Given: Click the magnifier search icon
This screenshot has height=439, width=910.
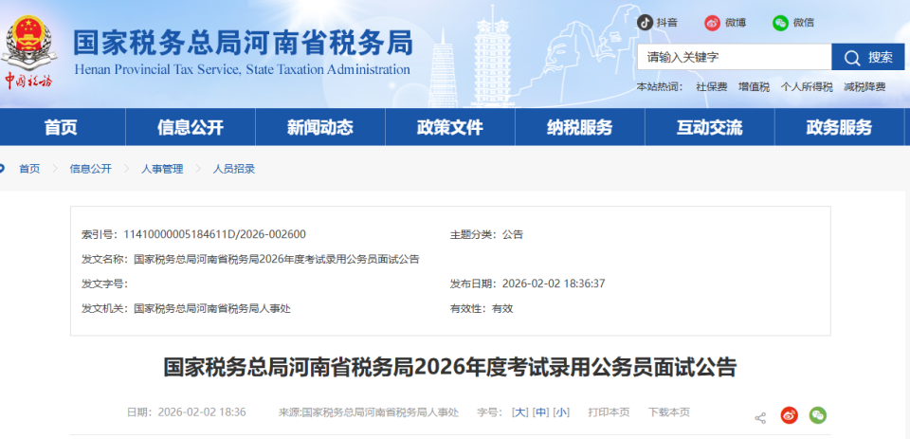Looking at the screenshot, I should point(851,58).
